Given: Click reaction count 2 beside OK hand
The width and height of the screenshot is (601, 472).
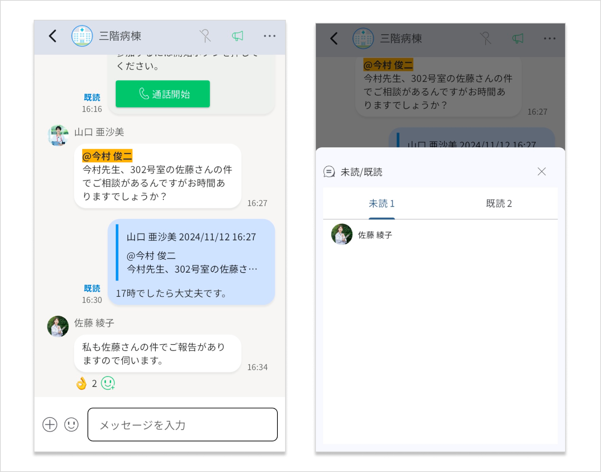Looking at the screenshot, I should click(94, 384).
